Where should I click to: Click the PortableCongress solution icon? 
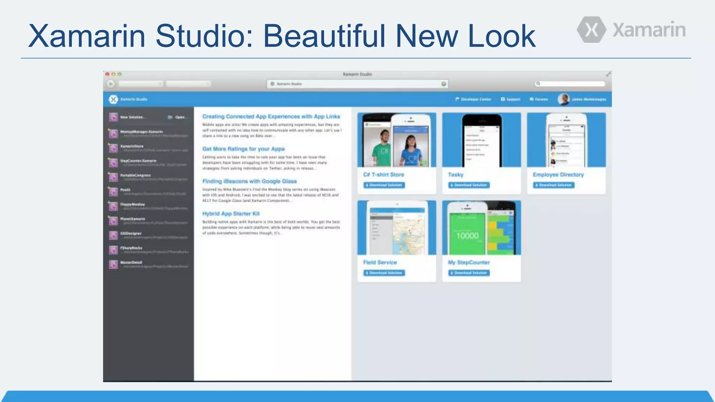tap(113, 177)
